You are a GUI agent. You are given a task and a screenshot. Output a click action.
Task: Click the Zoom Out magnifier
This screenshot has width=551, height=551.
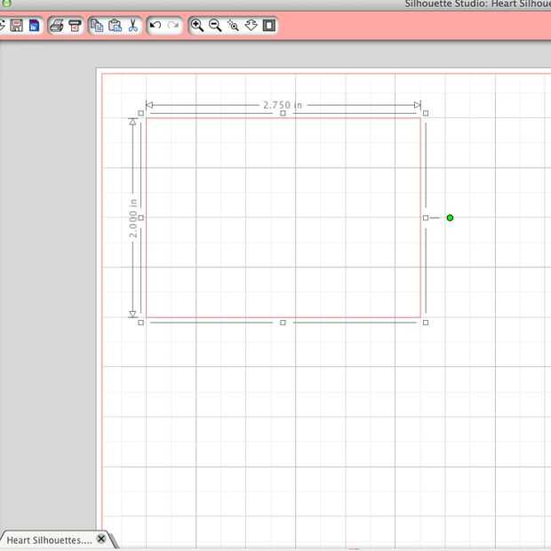215,26
